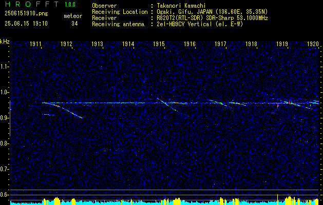Image resolution: width=323 pixels, height=205 pixels.
Task: Select version number 1.0.0
Action: pos(70,4)
